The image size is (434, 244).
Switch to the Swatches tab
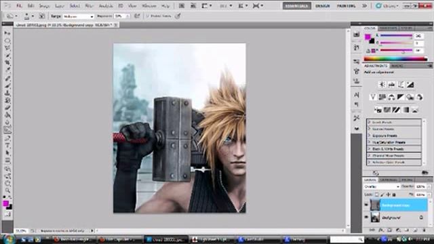coord(387,28)
